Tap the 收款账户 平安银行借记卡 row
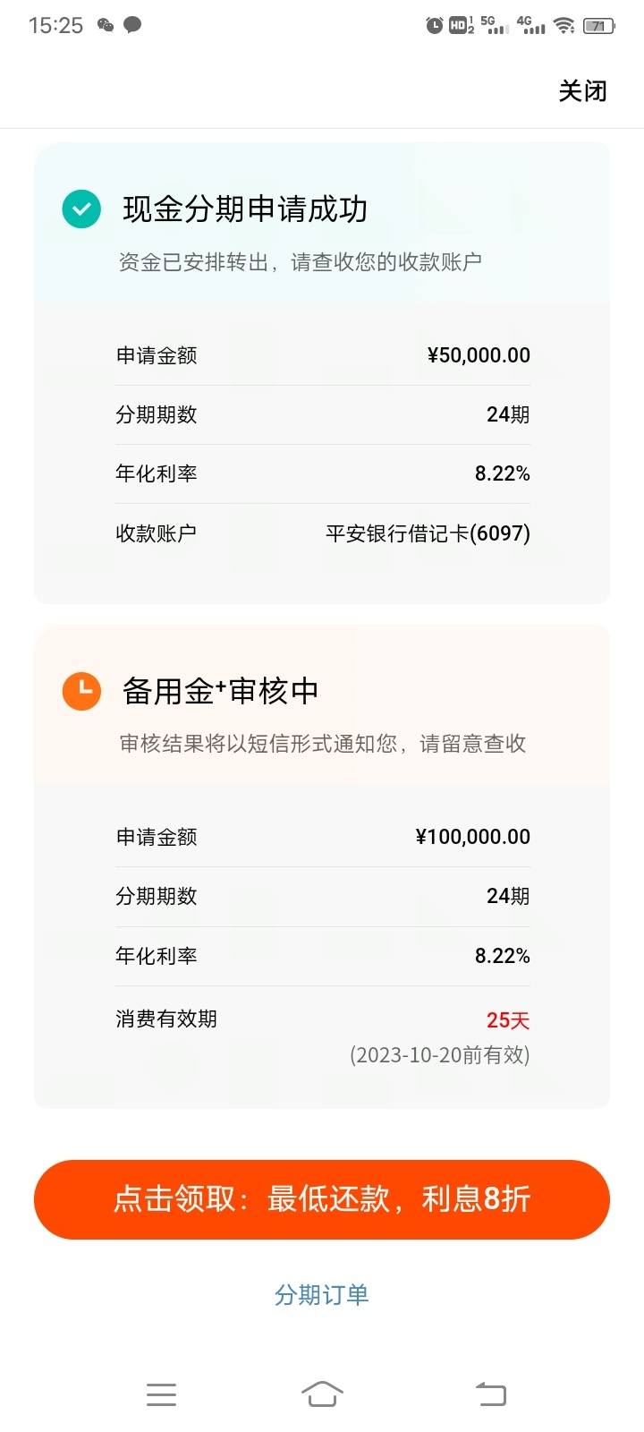The height and width of the screenshot is (1432, 644). pos(323,533)
